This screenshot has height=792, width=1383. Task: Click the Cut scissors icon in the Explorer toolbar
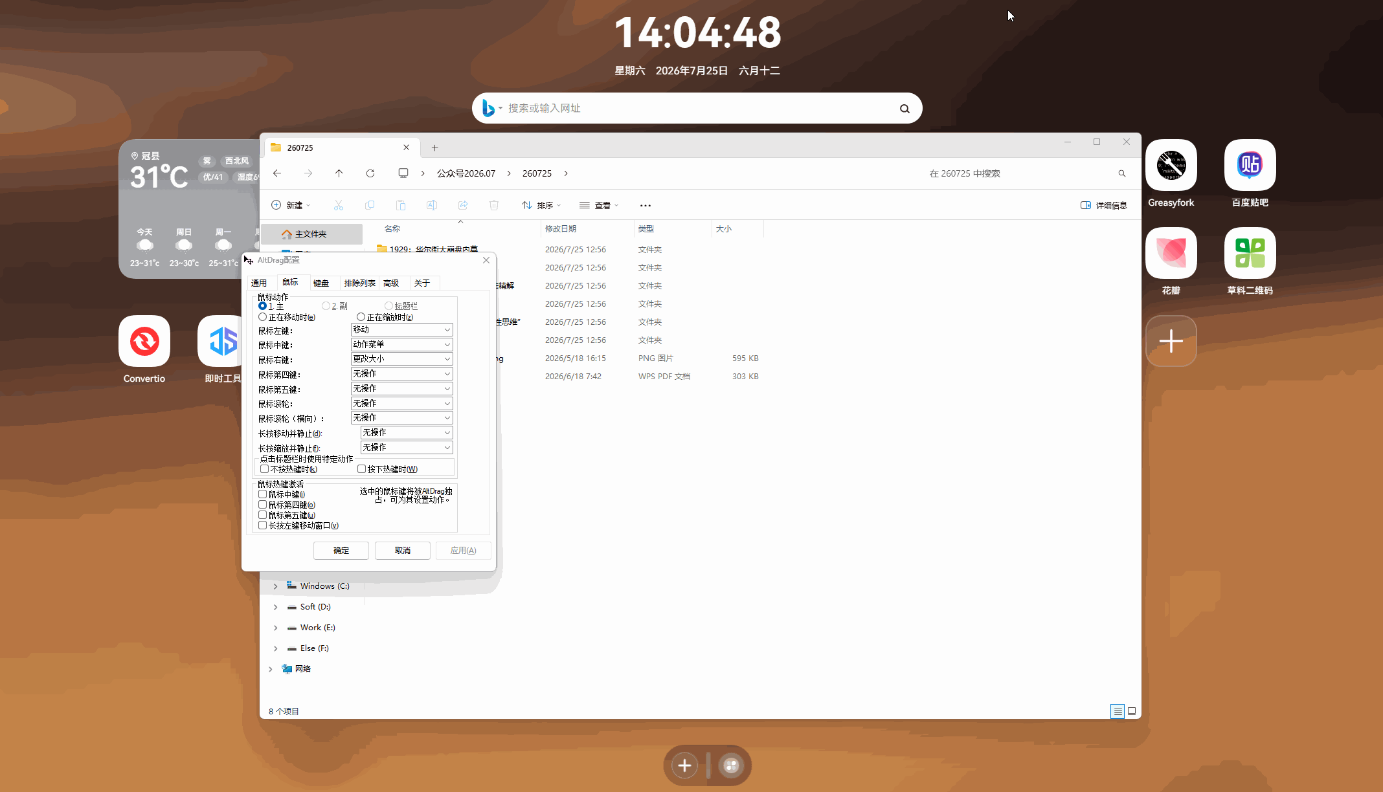click(339, 205)
